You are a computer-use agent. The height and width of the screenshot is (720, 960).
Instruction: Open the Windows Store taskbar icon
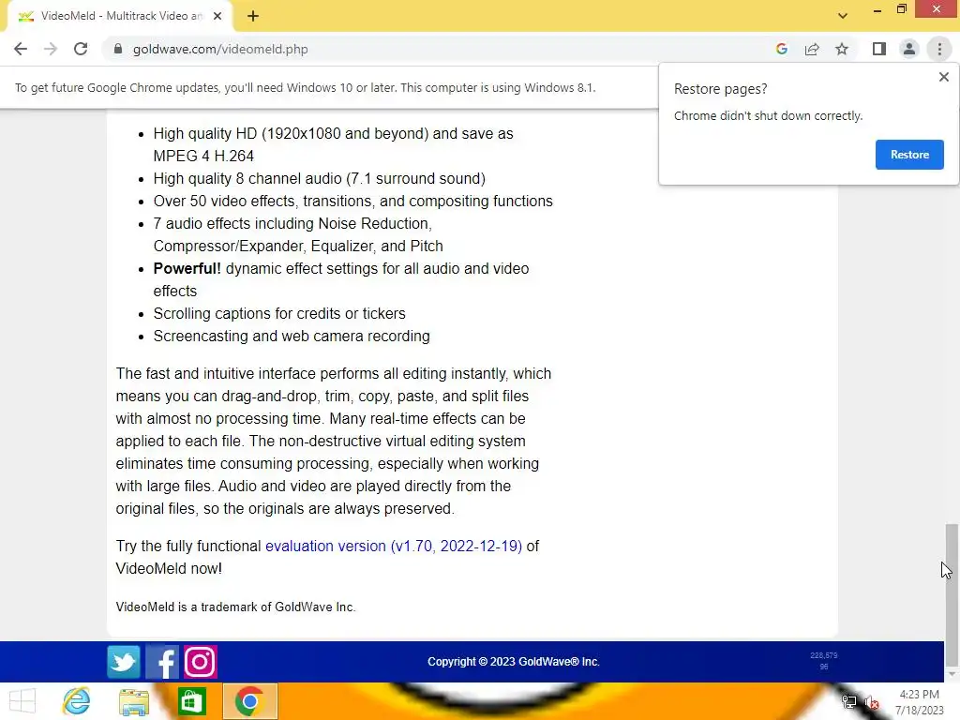[191, 701]
